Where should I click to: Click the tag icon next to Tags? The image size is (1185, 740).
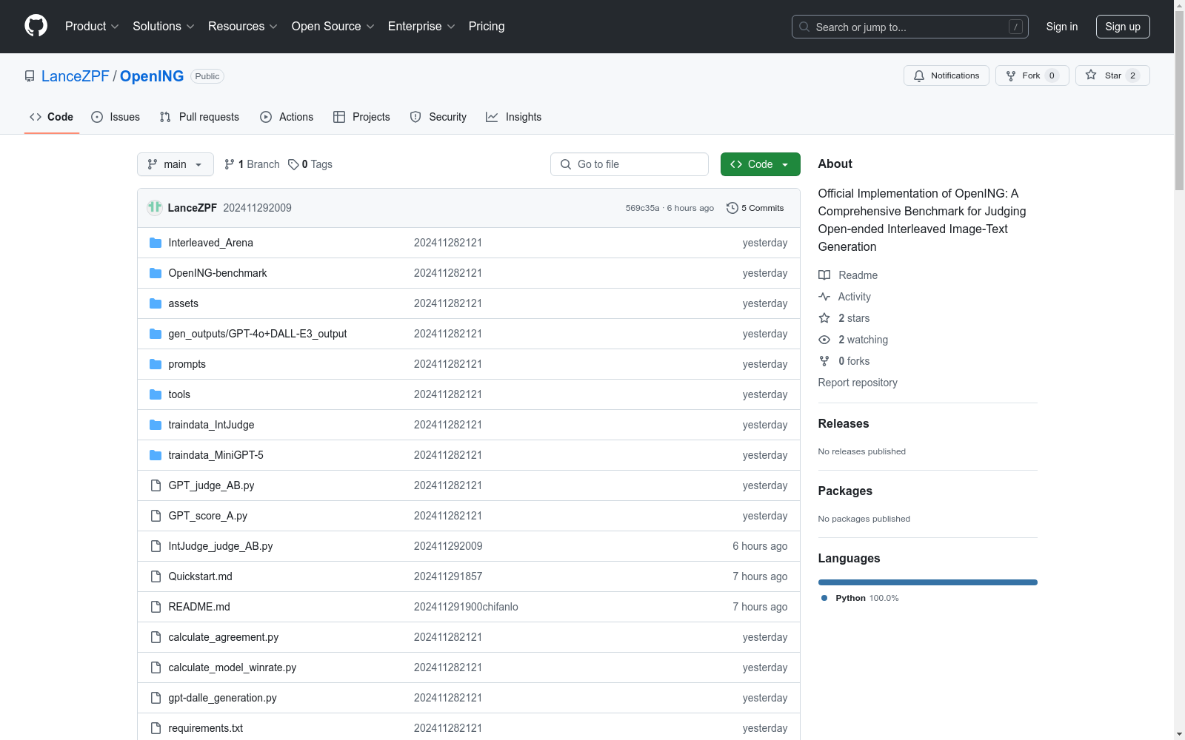click(x=293, y=164)
